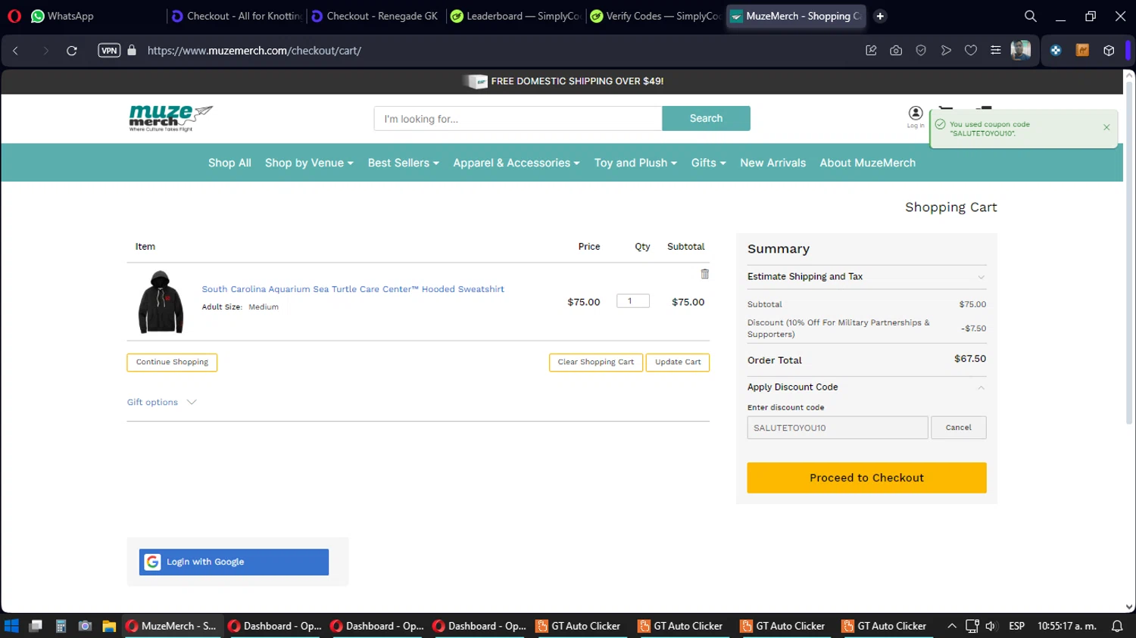Viewport: 1136px width, 638px height.
Task: Switch to Leaderboard SimplyCodes tab
Action: 515,16
